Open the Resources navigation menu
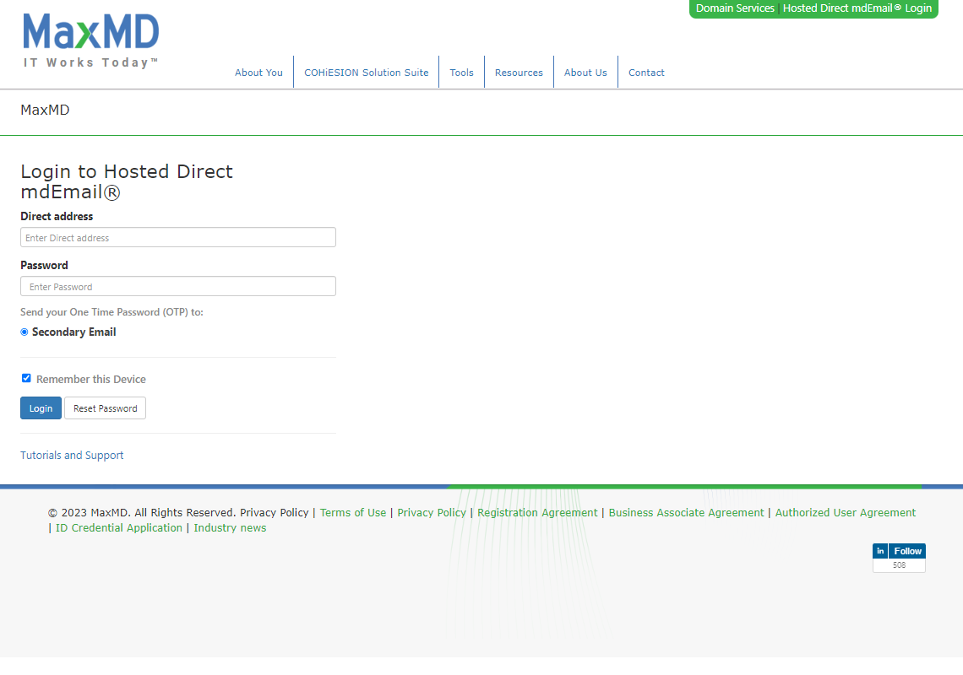963x675 pixels. click(x=519, y=73)
